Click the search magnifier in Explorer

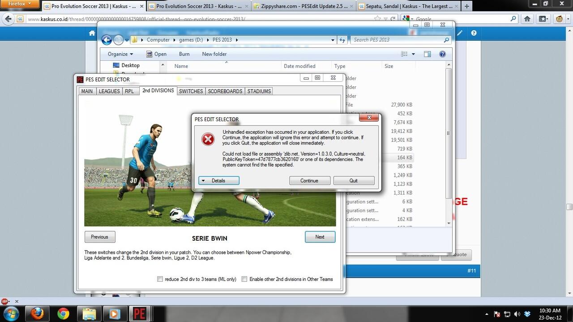(446, 40)
